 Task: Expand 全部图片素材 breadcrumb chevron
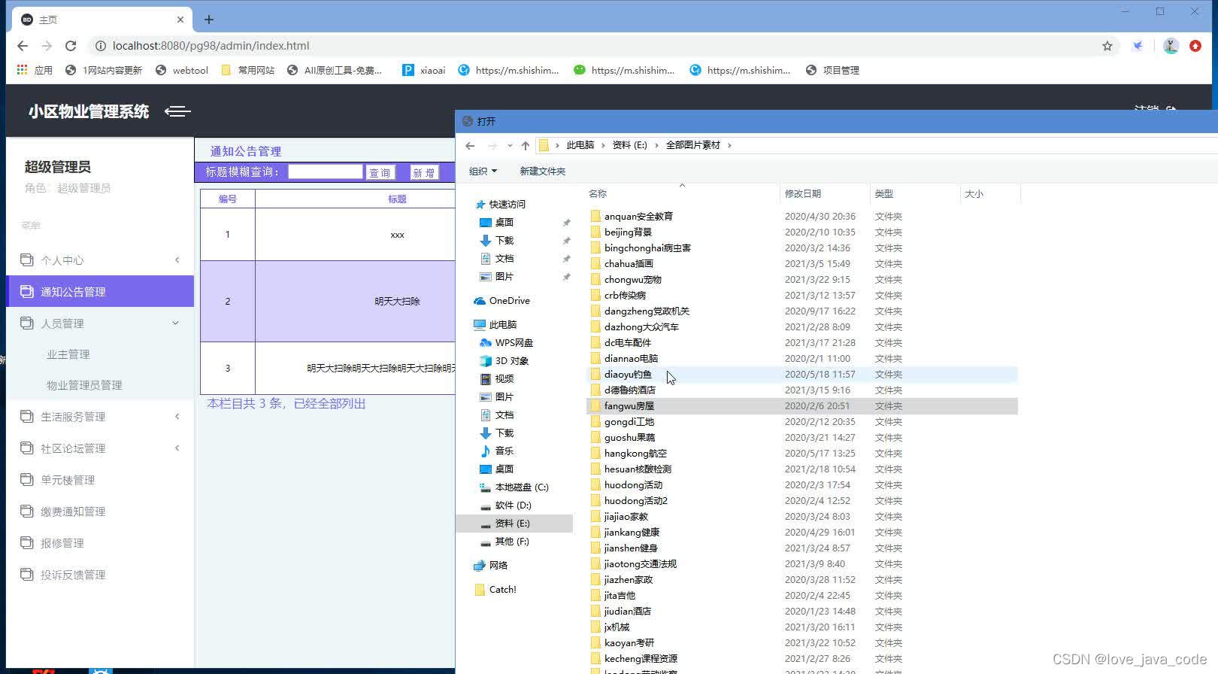[x=729, y=145]
